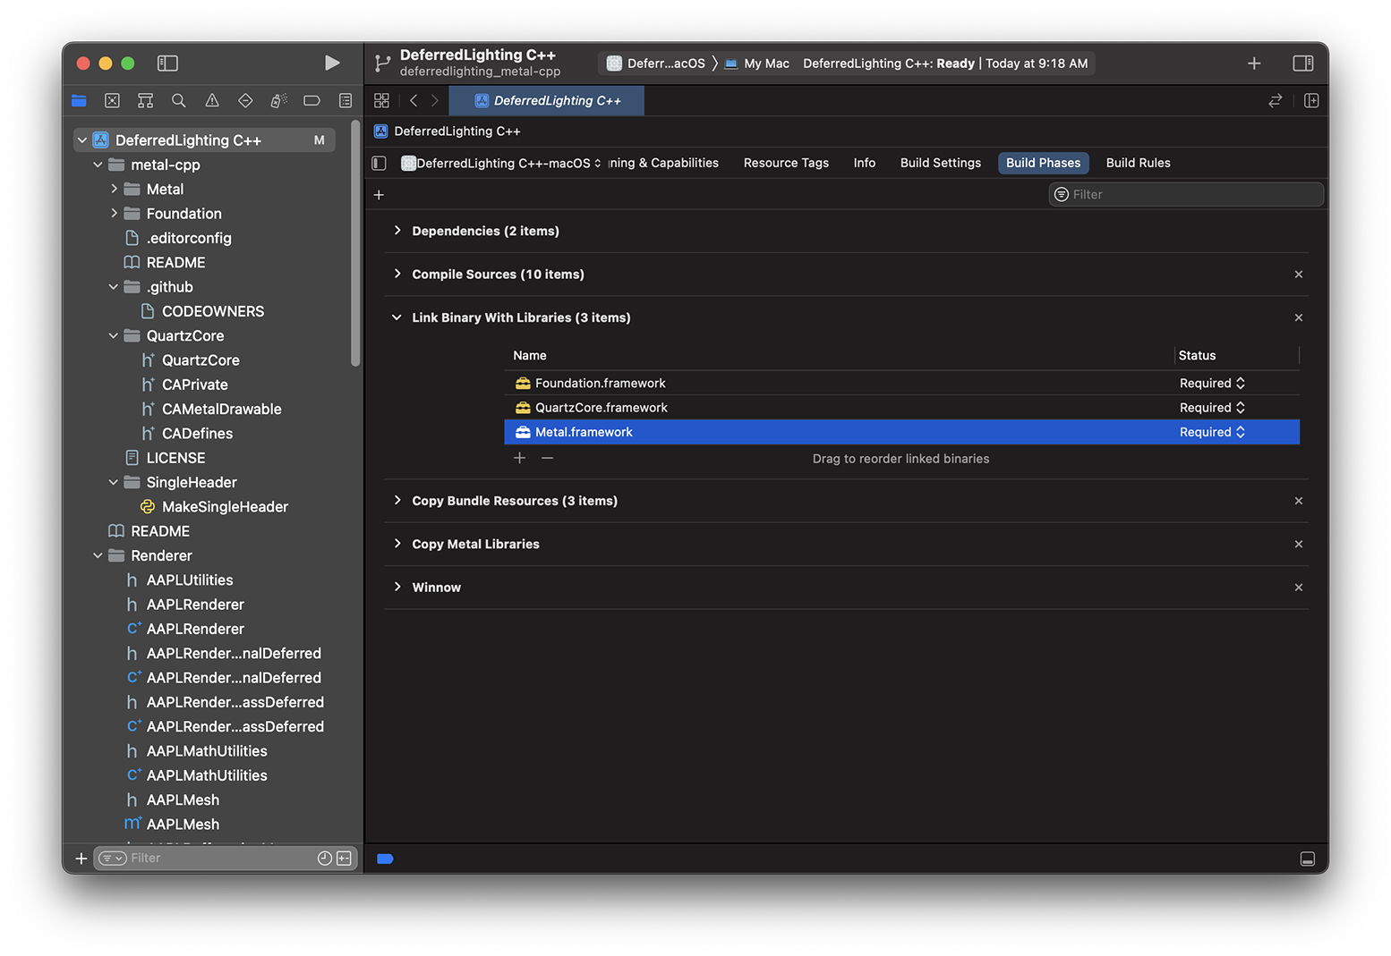Remove Metal.framework using the minus button
1391x956 pixels.
[x=547, y=457]
